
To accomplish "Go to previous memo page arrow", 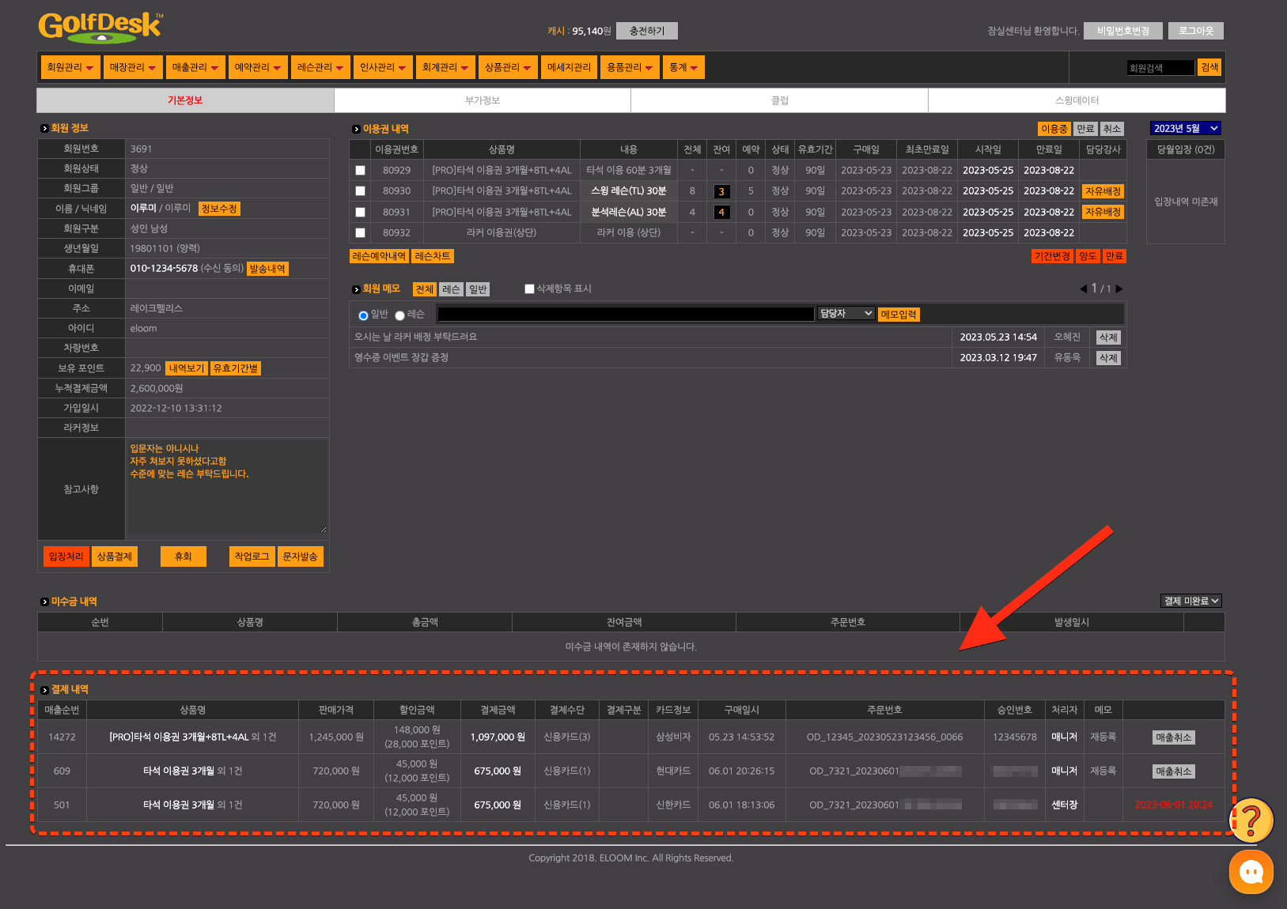I will [1083, 289].
